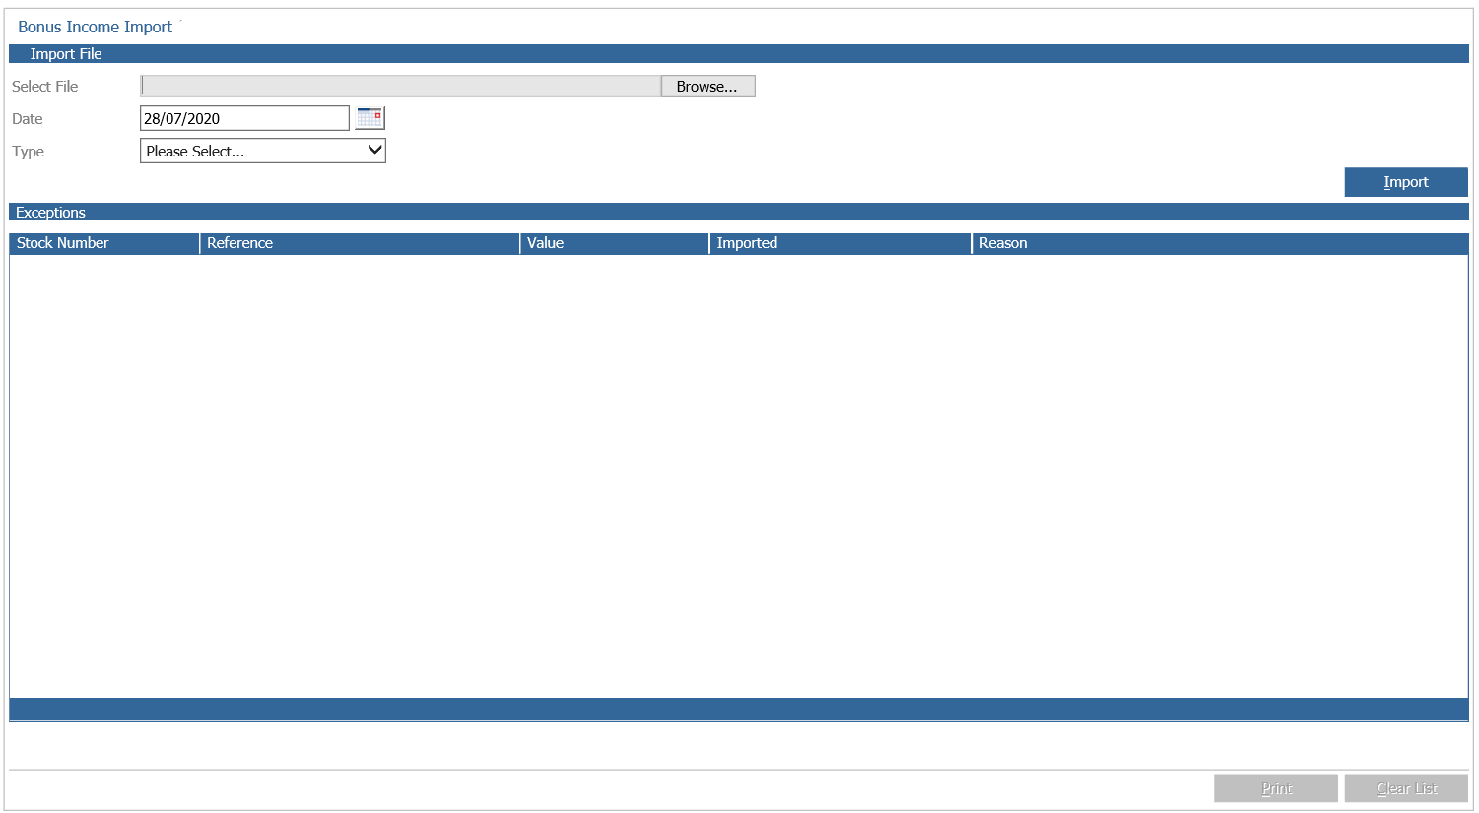Click the Date label
Screen dimensions: 1479x813
point(28,119)
